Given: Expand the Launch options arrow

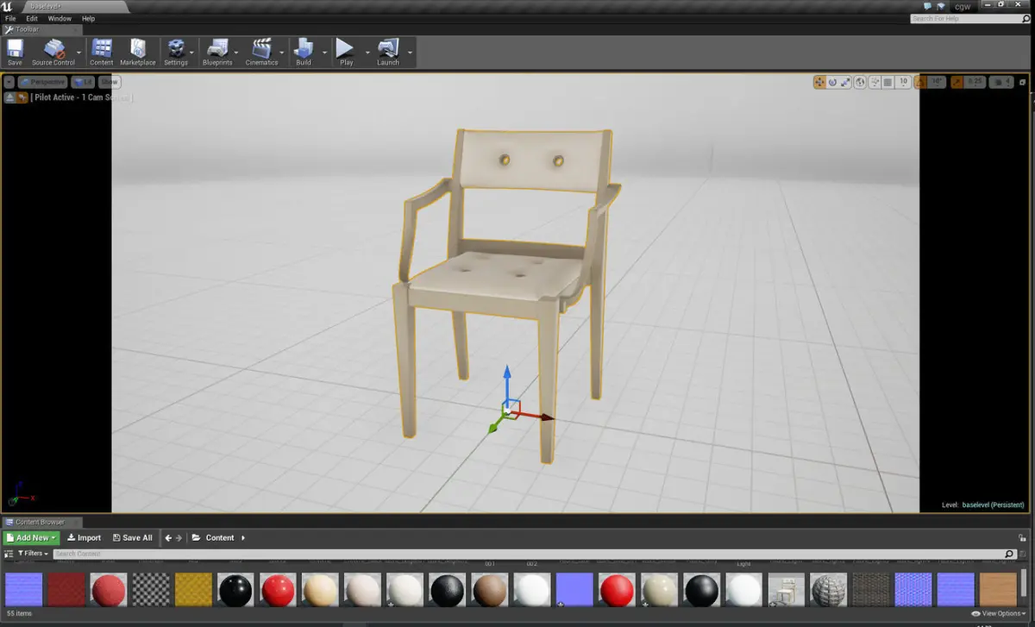Looking at the screenshot, I should click(x=410, y=53).
